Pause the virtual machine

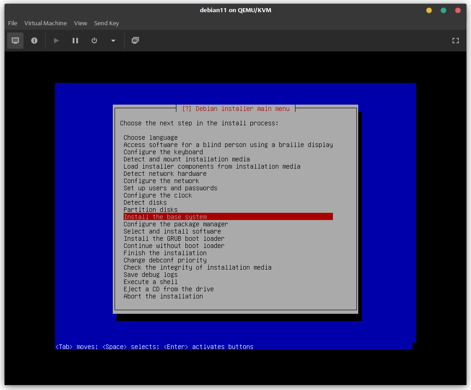tap(75, 41)
